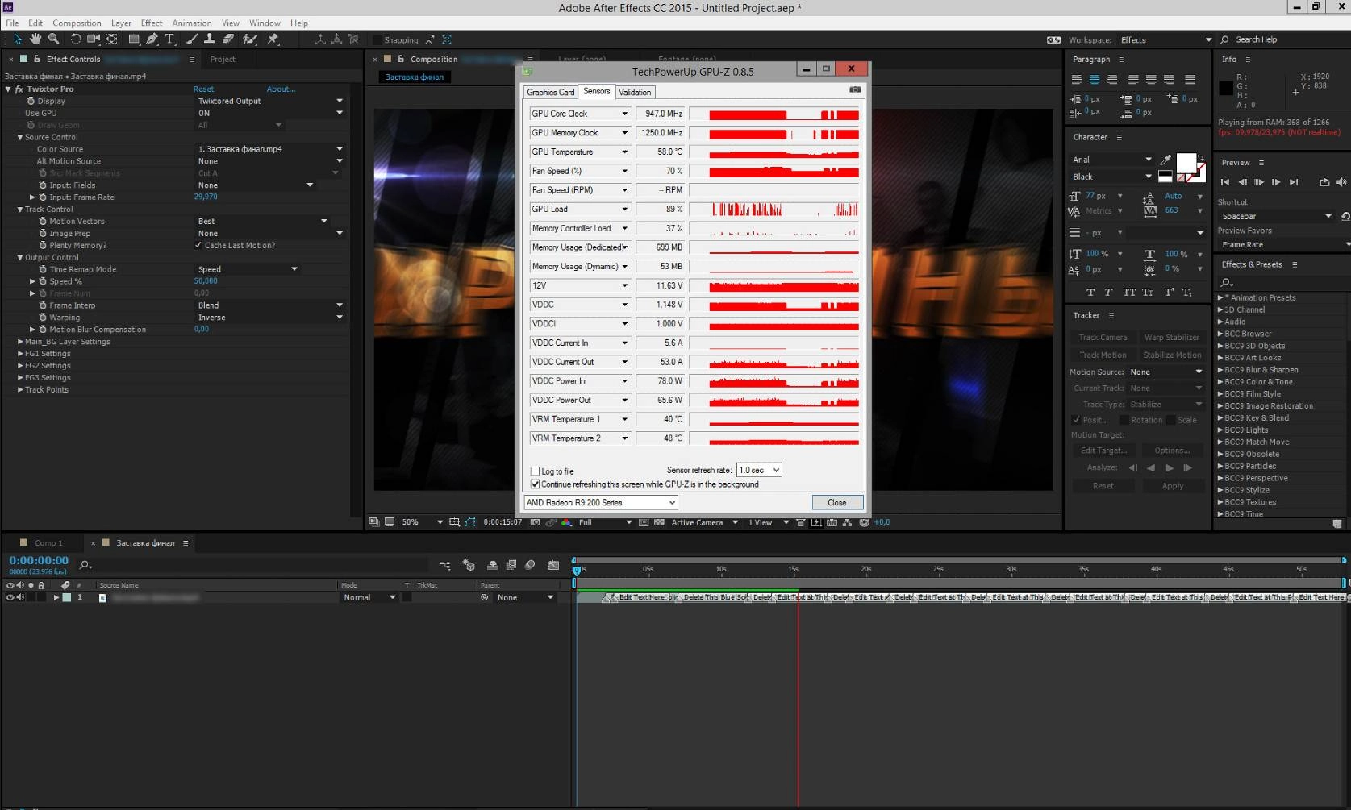
Task: Select the Eraser tool
Action: pyautogui.click(x=228, y=39)
